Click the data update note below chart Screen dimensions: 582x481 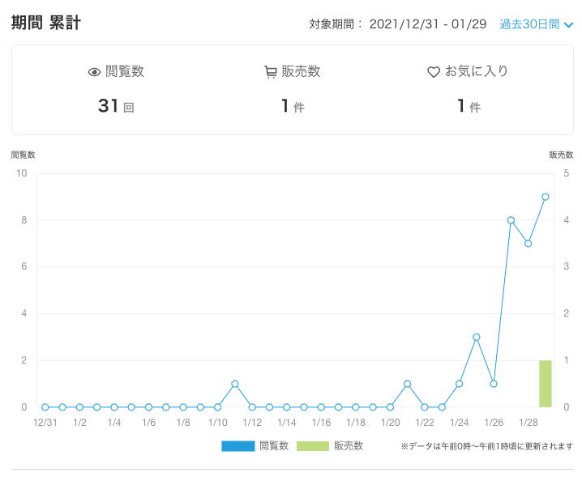click(x=487, y=446)
